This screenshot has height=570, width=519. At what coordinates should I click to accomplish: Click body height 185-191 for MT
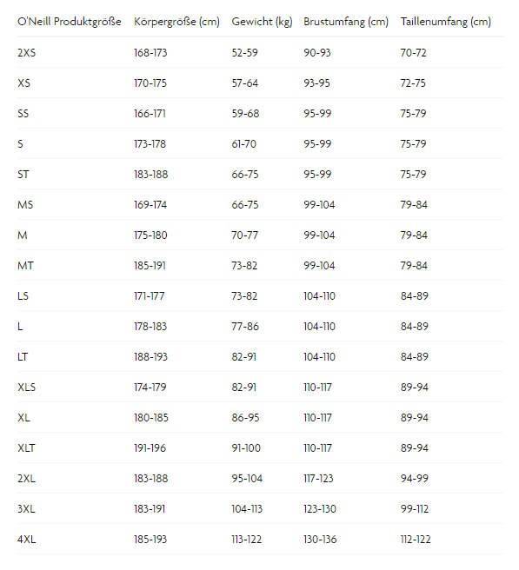[150, 266]
